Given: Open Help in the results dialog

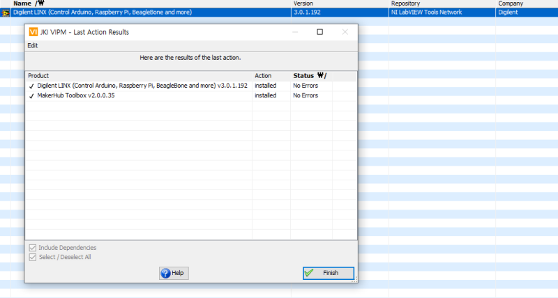Looking at the screenshot, I should point(174,273).
